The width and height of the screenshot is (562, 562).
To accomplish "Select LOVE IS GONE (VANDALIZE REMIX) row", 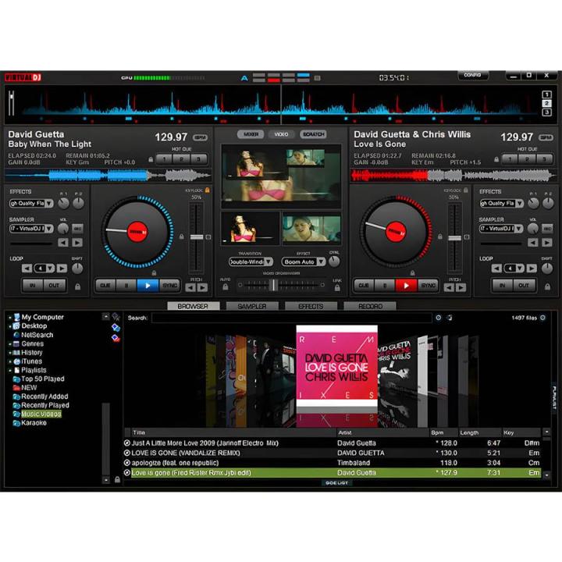I will (332, 453).
